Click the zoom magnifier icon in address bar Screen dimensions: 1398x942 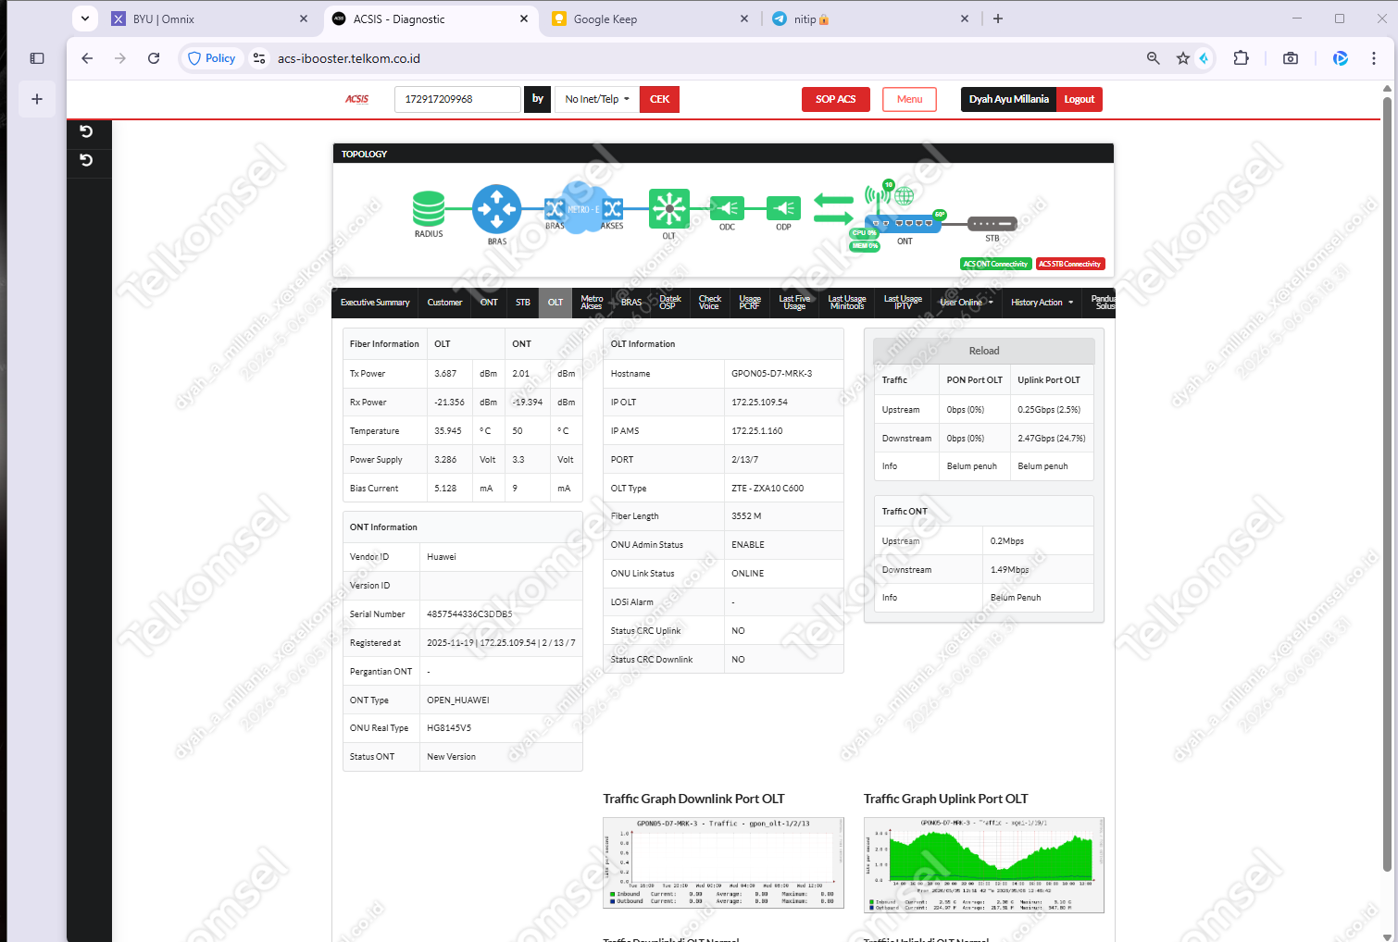coord(1154,58)
